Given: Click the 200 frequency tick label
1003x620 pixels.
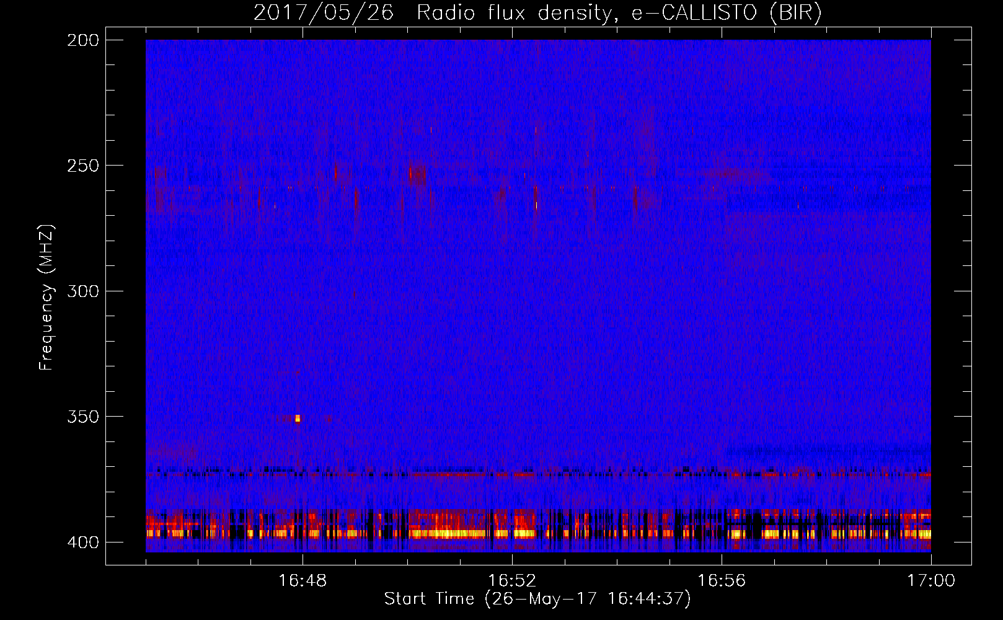Looking at the screenshot, I should (x=83, y=40).
